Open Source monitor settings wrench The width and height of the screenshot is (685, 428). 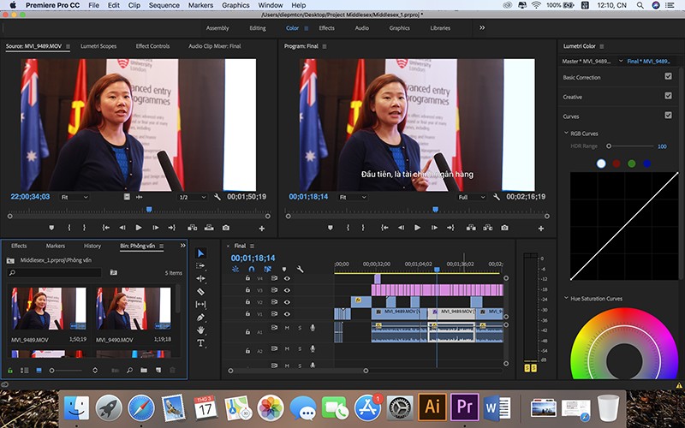tap(217, 197)
